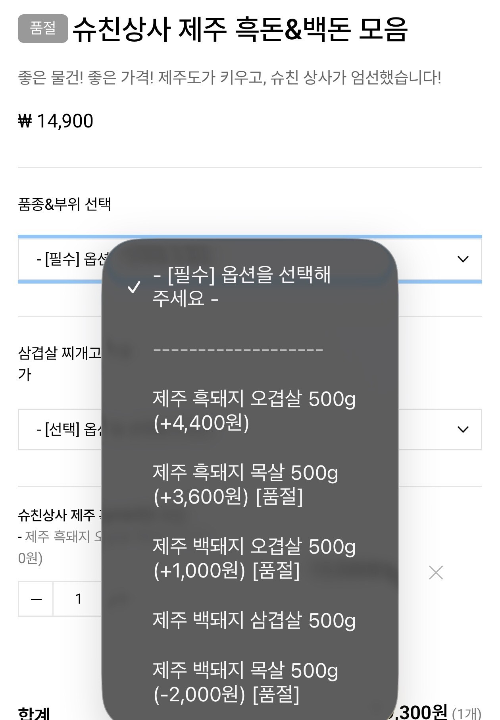This screenshot has height=720, width=500.
Task: Open the [필수] option select box
Action: click(250, 259)
